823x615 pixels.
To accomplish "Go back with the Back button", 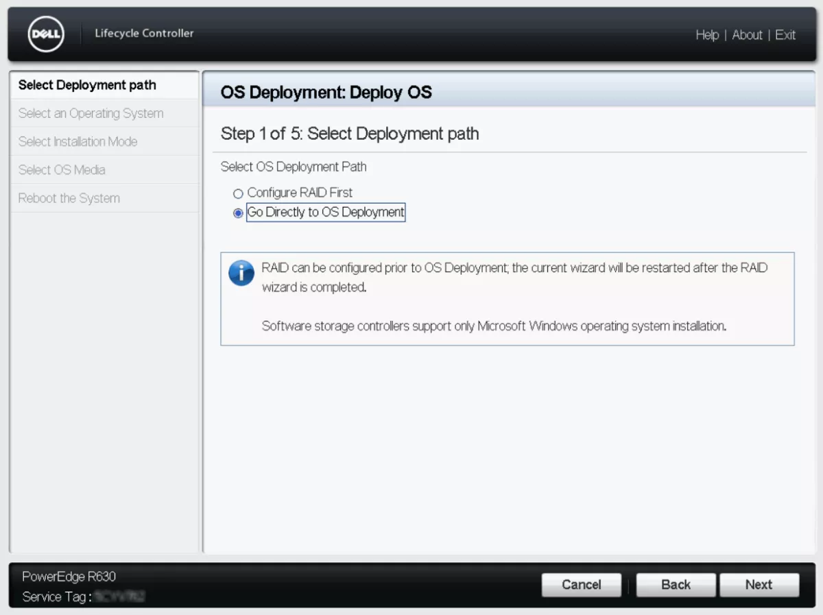I will click(x=676, y=585).
